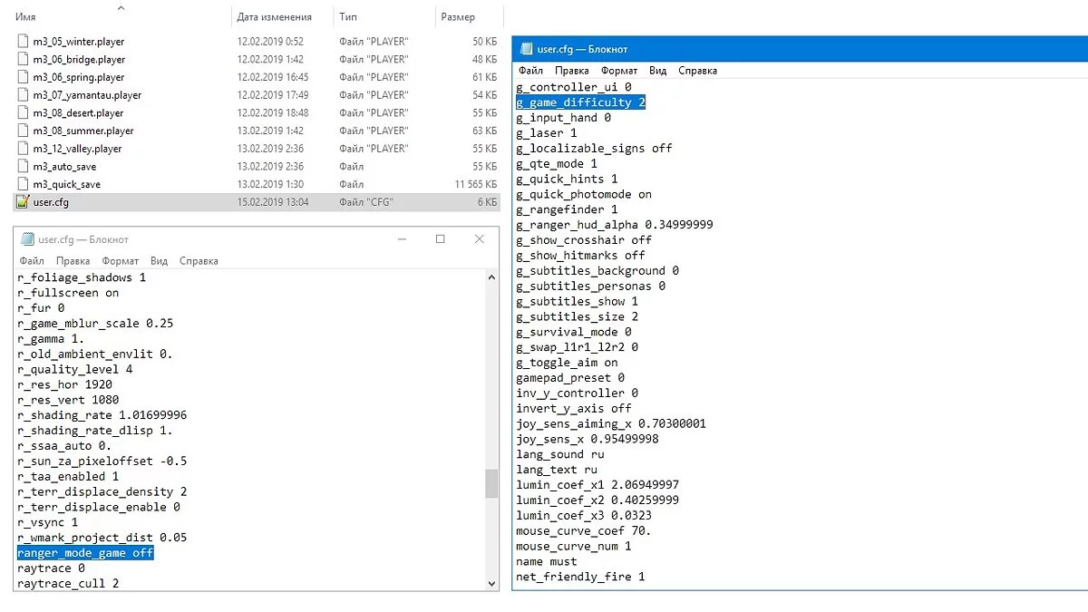Click the scrollbar up arrow in left Notepad
Screen dimensions: 1088x612
[x=491, y=276]
